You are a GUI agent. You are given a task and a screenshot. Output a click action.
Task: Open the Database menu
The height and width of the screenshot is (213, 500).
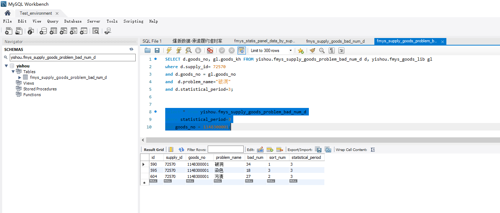point(73,21)
